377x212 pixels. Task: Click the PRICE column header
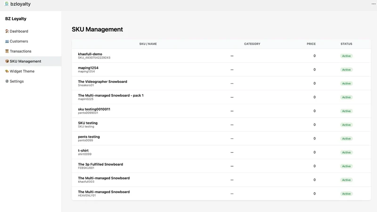311,44
